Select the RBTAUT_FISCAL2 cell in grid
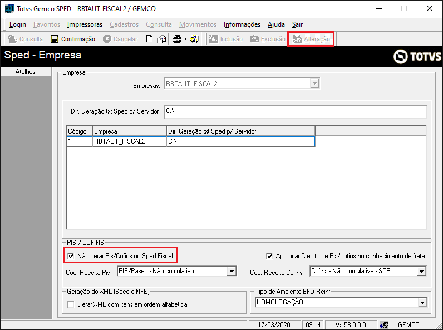The width and height of the screenshot is (443, 330). pyautogui.click(x=130, y=141)
